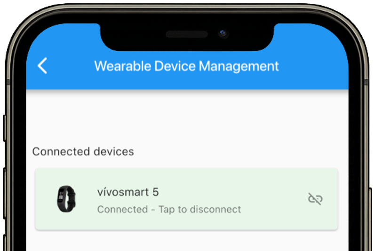
Task: Disconnect vívosmart 5 using the unlink icon
Action: click(315, 199)
